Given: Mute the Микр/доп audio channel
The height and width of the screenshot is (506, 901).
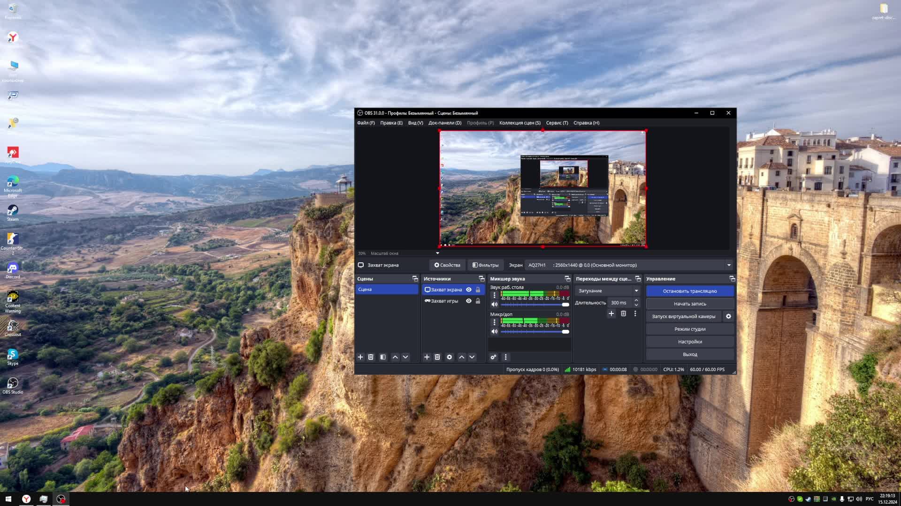Looking at the screenshot, I should pos(494,331).
